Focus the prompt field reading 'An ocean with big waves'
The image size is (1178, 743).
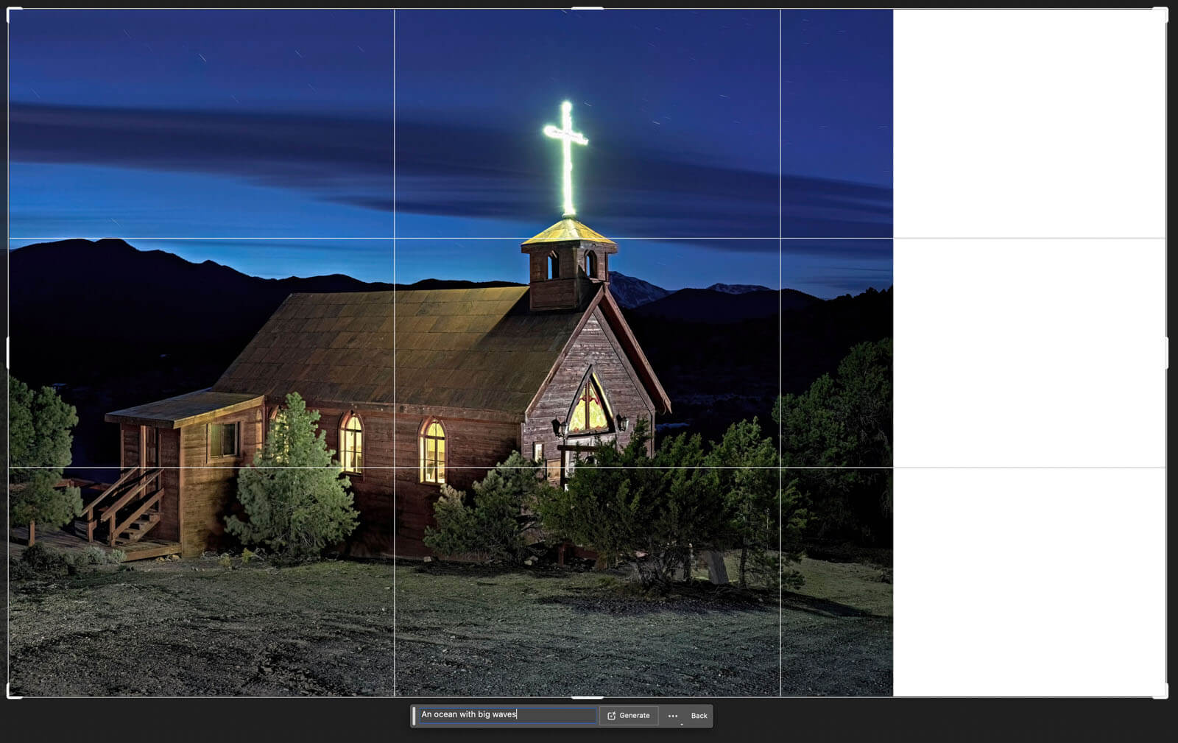pos(507,715)
